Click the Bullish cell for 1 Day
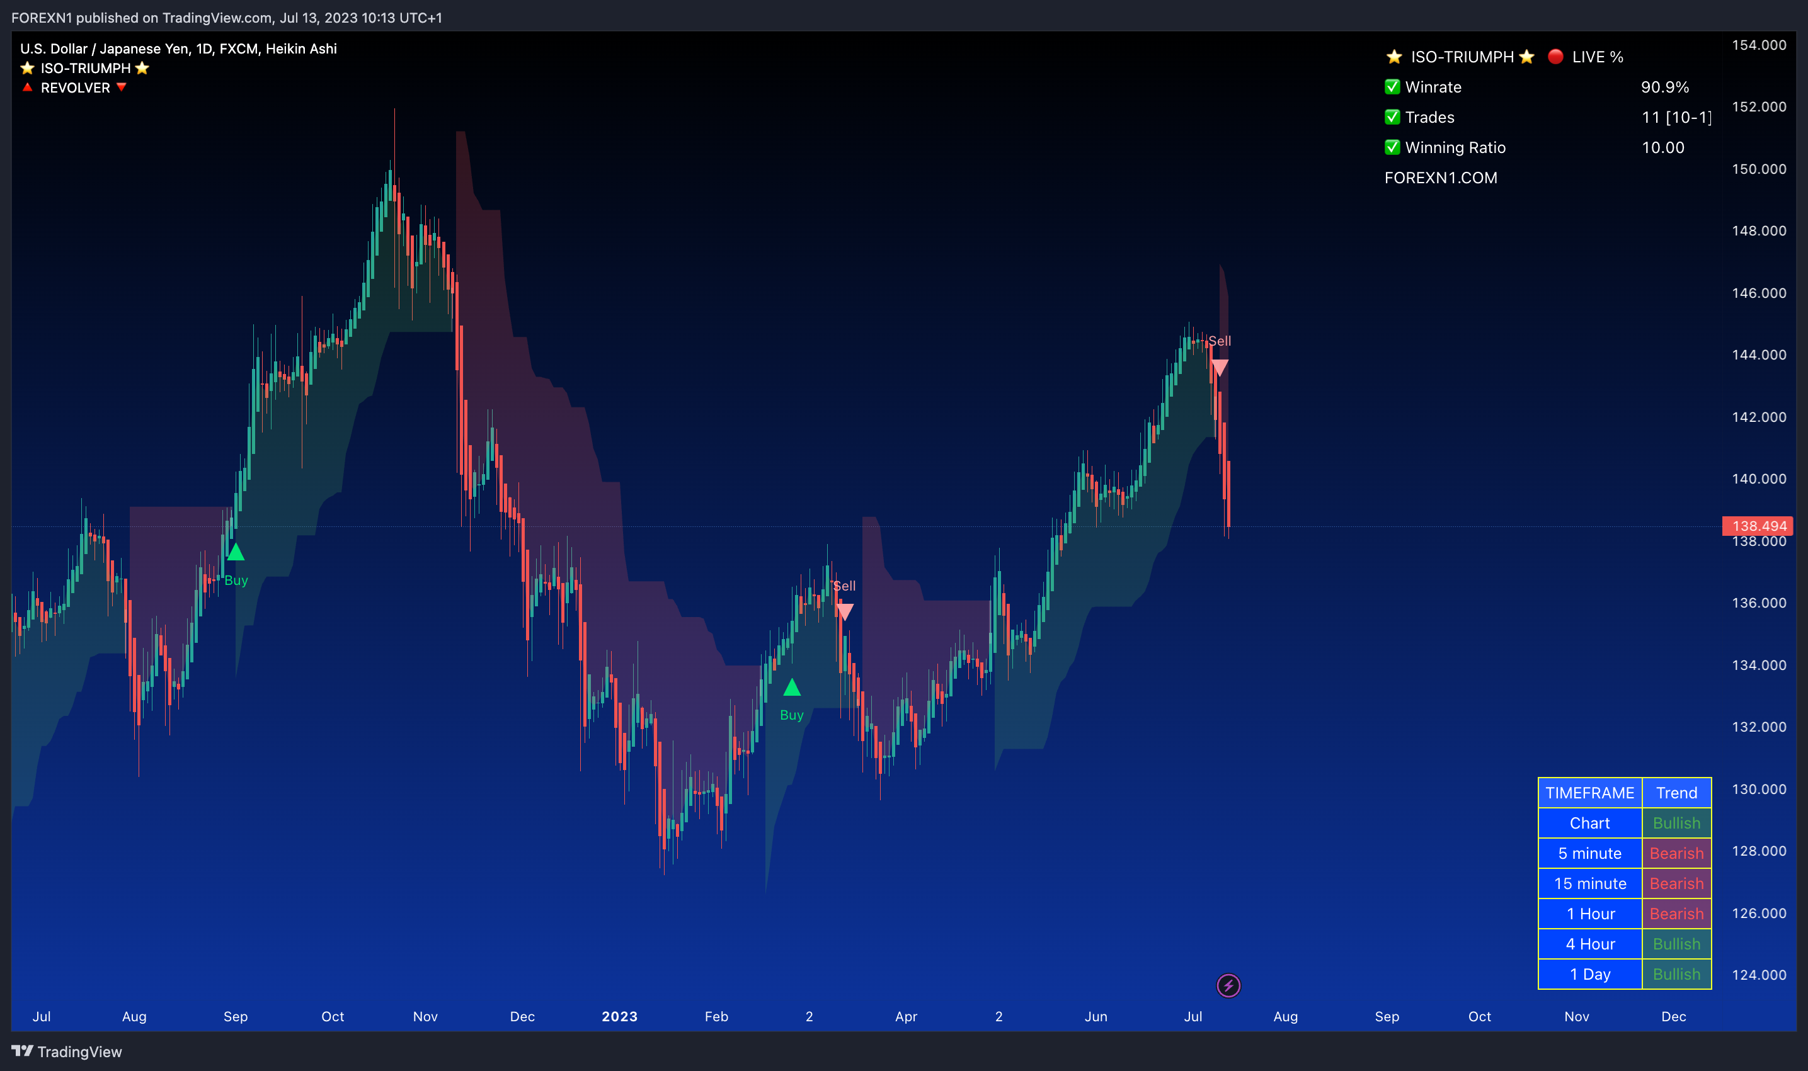The width and height of the screenshot is (1808, 1071). click(x=1676, y=974)
